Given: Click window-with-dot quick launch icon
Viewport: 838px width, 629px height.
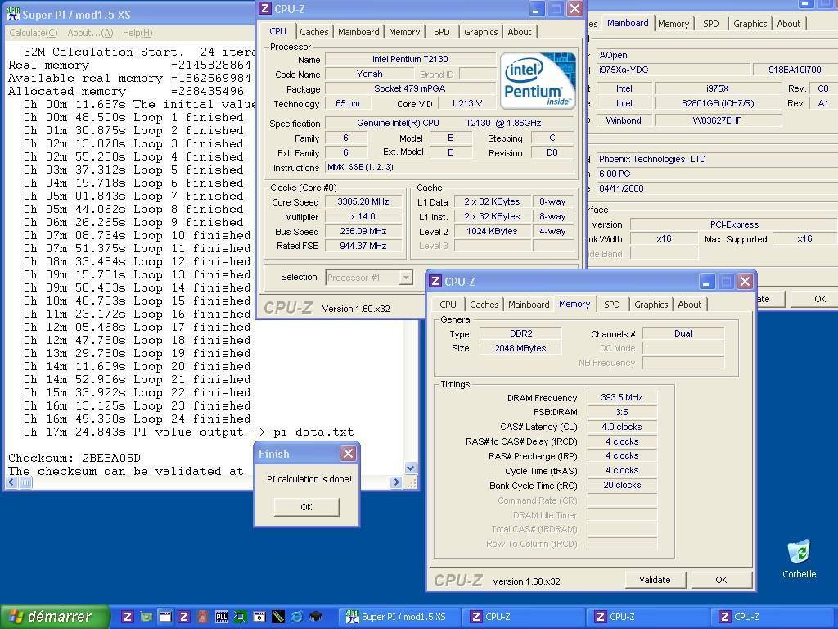Looking at the screenshot, I should click(x=259, y=617).
